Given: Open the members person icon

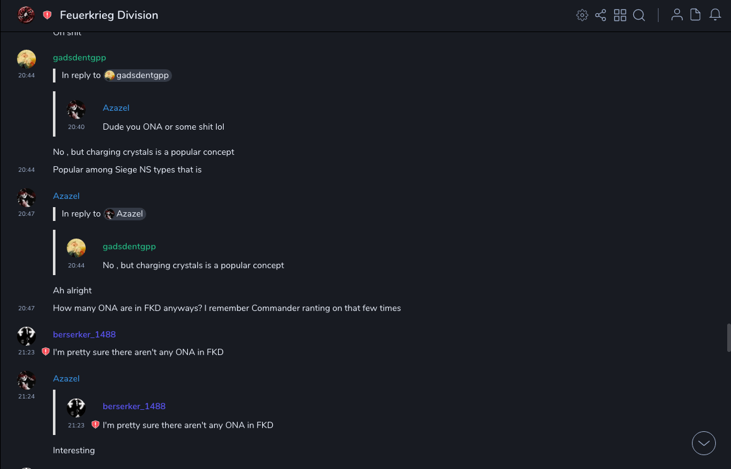Looking at the screenshot, I should (x=677, y=15).
